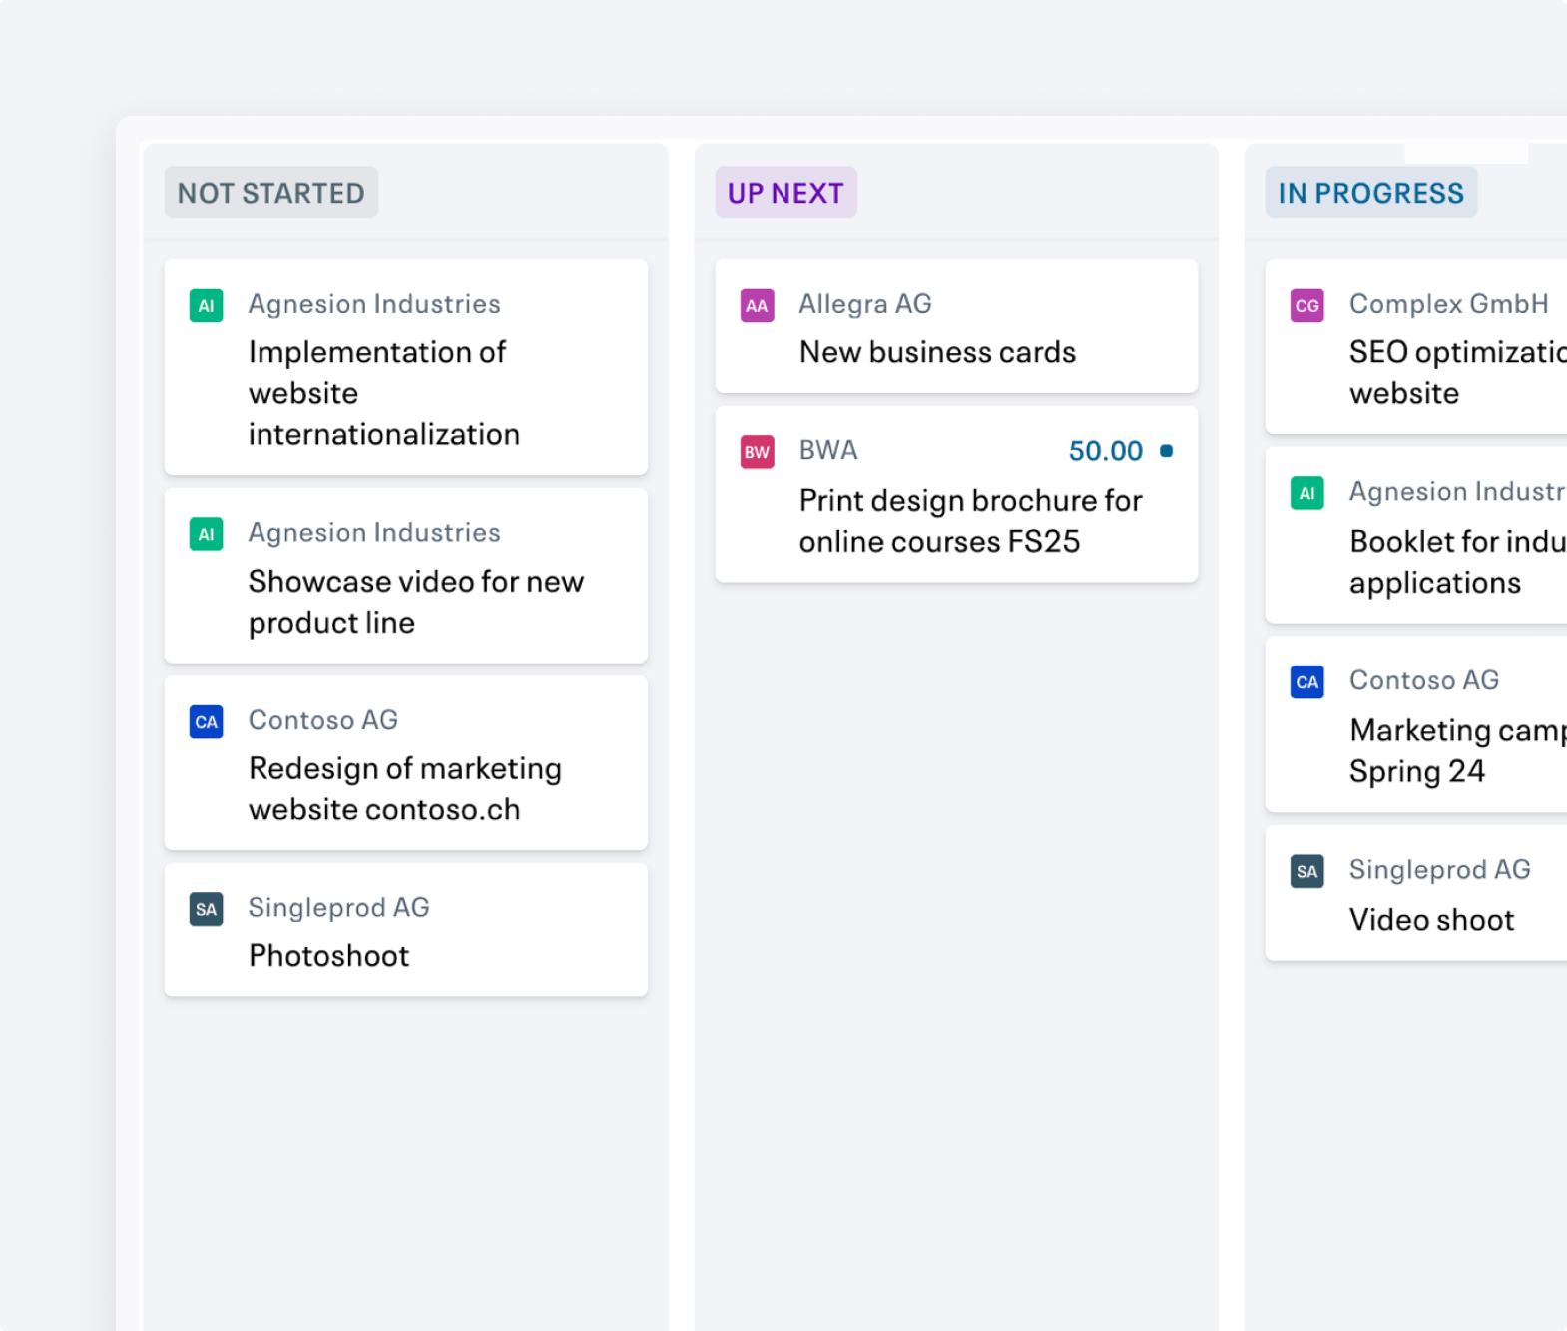This screenshot has width=1567, height=1331.
Task: Click Contoso AG name on Marketing campaign card
Action: tap(1424, 680)
